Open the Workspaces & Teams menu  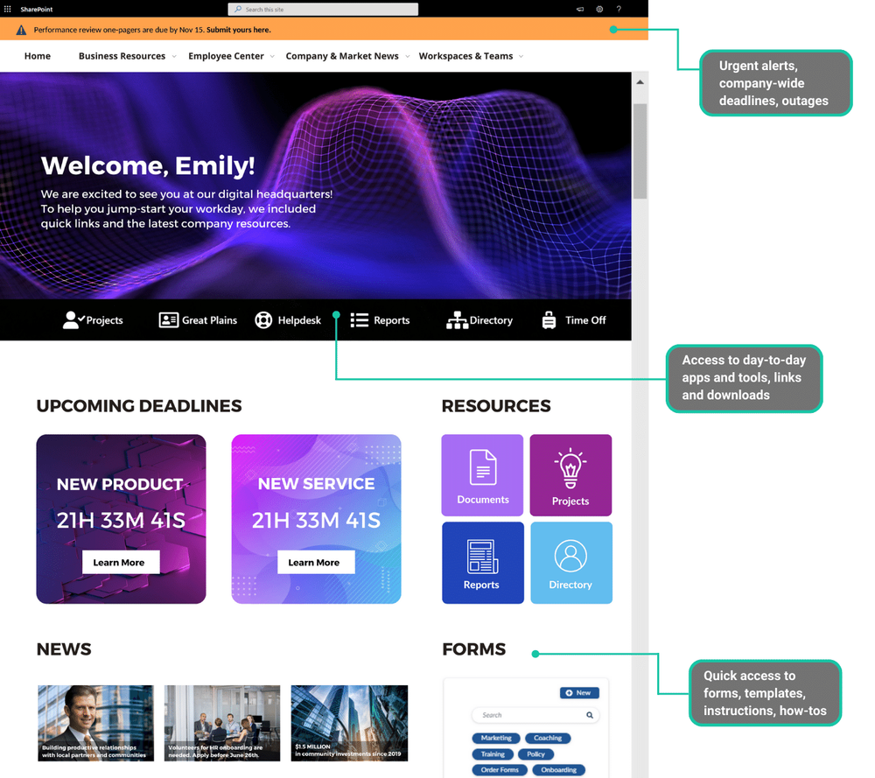(x=465, y=55)
